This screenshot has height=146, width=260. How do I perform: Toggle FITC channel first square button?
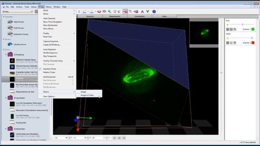227,29
